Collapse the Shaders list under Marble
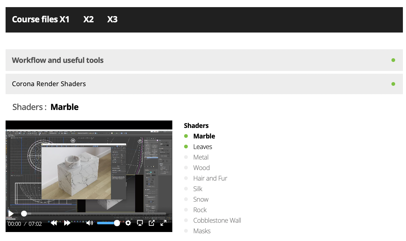The width and height of the screenshot is (406, 241). (x=196, y=125)
